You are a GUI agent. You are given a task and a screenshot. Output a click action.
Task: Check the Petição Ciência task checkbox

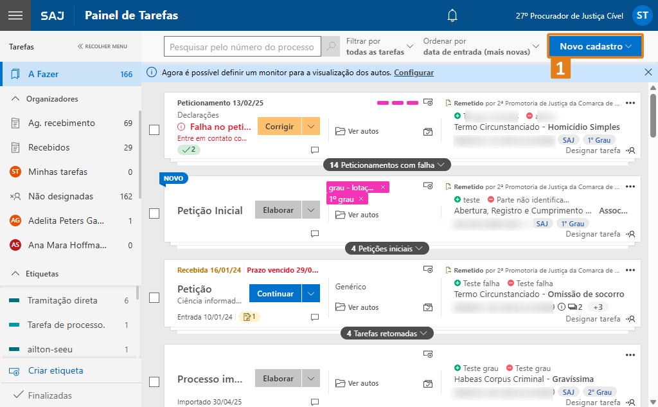point(154,298)
